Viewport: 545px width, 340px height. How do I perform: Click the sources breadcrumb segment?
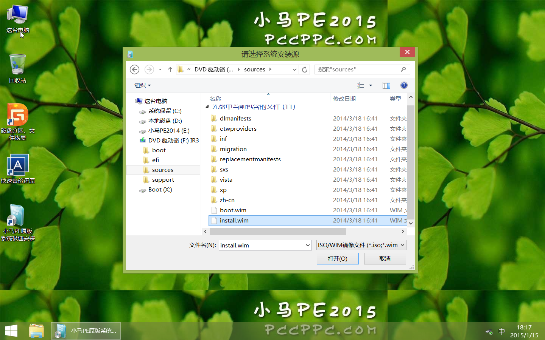pos(255,70)
